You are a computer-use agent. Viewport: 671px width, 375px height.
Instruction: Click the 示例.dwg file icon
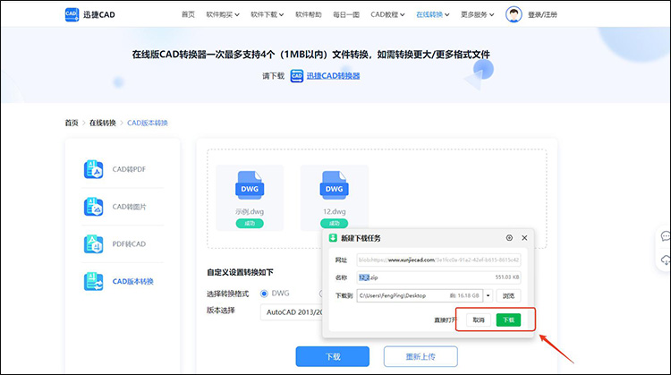coord(250,185)
